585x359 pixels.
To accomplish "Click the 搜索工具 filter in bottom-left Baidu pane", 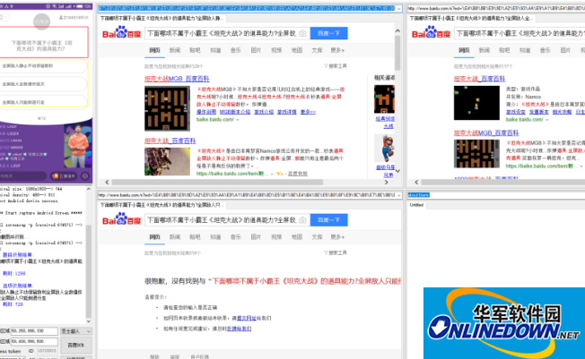I will point(335,252).
